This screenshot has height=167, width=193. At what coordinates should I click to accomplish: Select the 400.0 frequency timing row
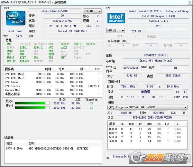coord(147,141)
